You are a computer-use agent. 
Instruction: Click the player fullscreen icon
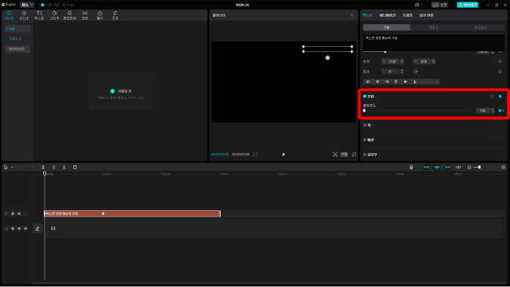354,154
